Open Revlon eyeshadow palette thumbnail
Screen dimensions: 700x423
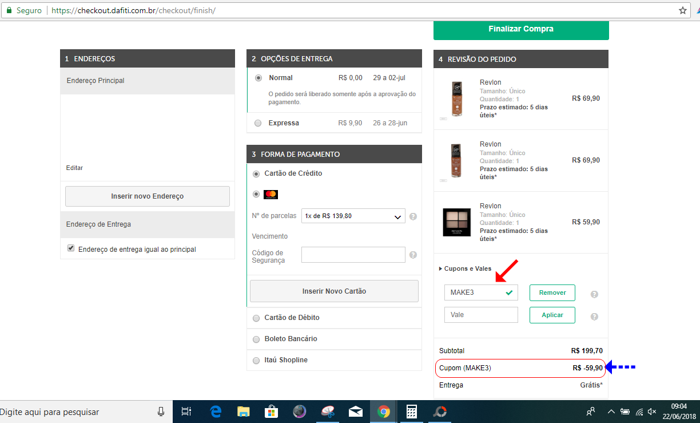click(x=457, y=223)
